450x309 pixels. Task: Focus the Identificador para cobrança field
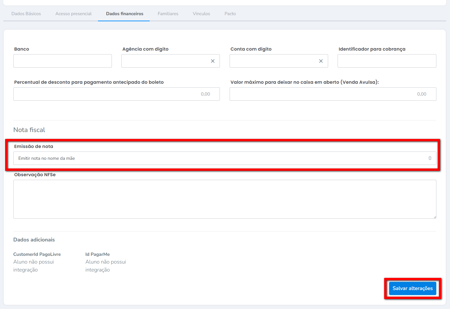coord(387,61)
